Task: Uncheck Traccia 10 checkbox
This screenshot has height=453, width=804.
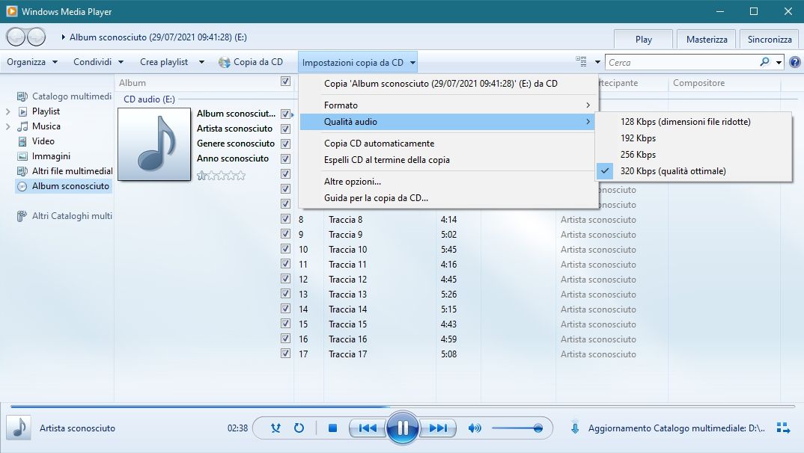Action: pos(286,248)
